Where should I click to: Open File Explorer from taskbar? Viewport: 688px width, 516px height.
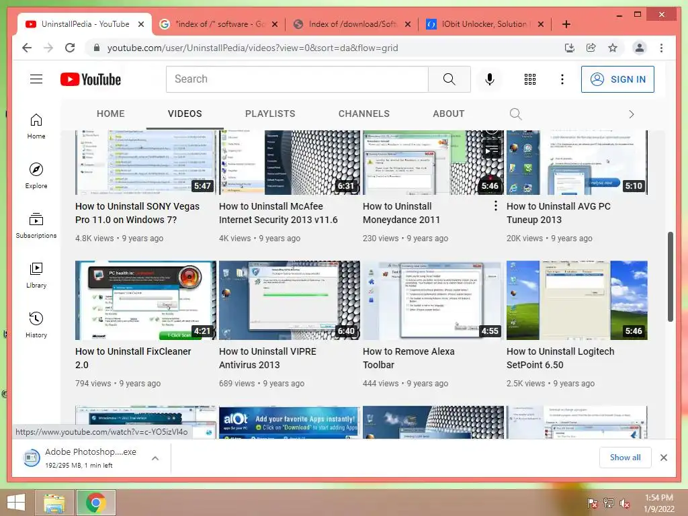[x=54, y=503]
